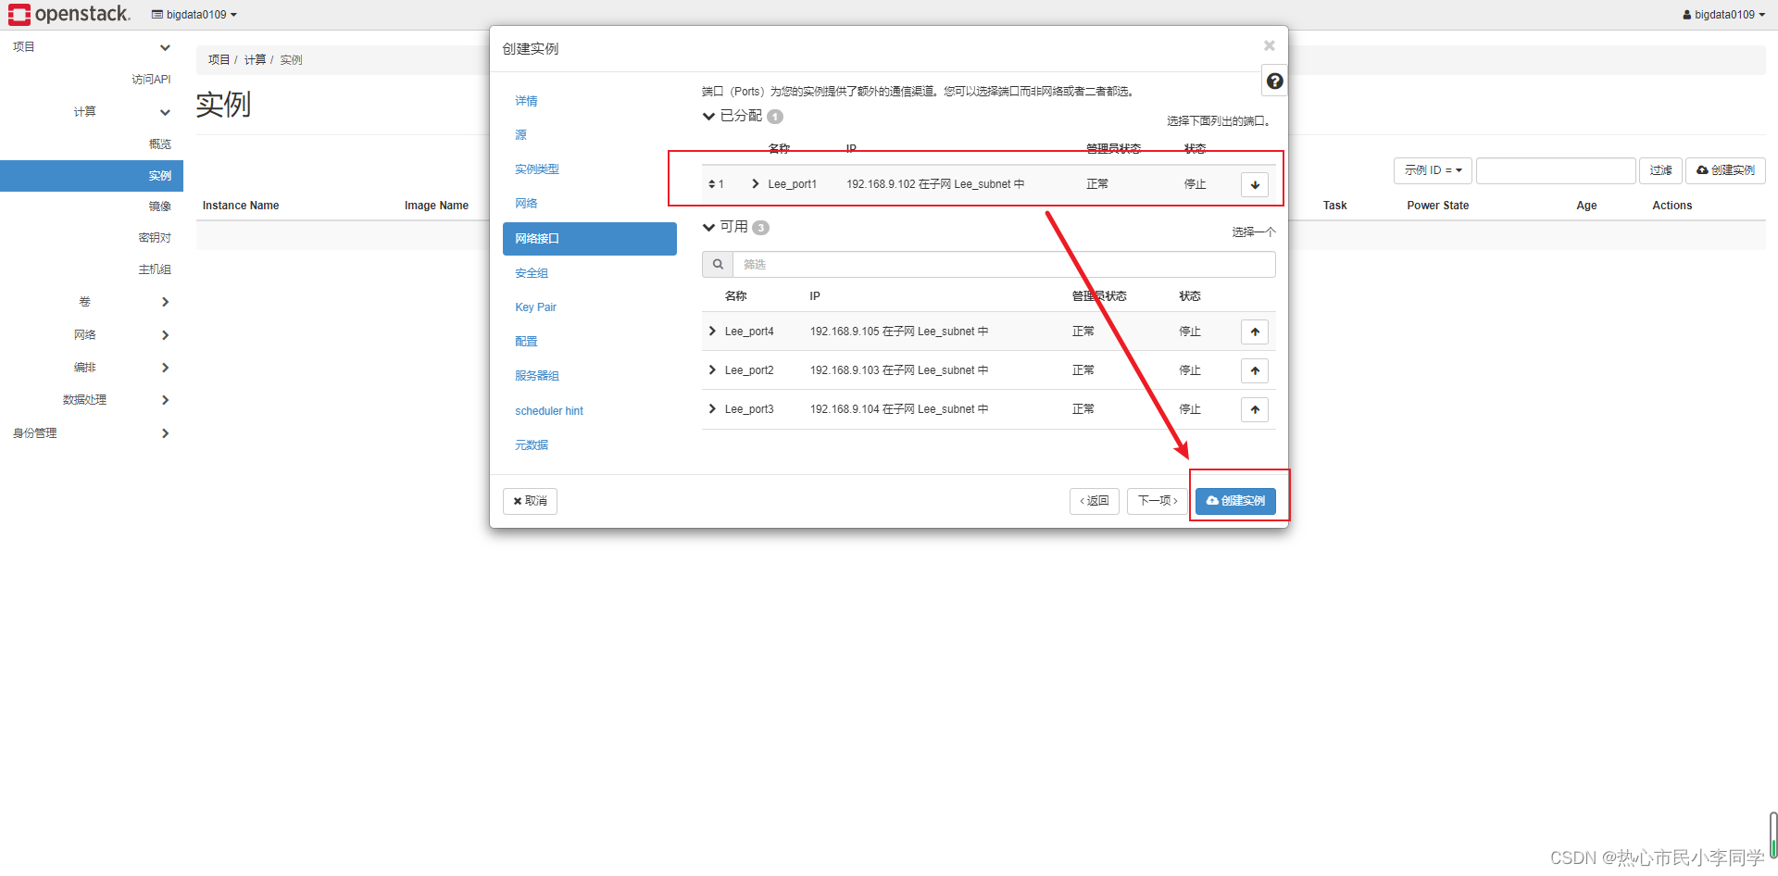This screenshot has height=876, width=1778.
Task: Deallocate Lee_port1 with the down arrow
Action: (1255, 184)
